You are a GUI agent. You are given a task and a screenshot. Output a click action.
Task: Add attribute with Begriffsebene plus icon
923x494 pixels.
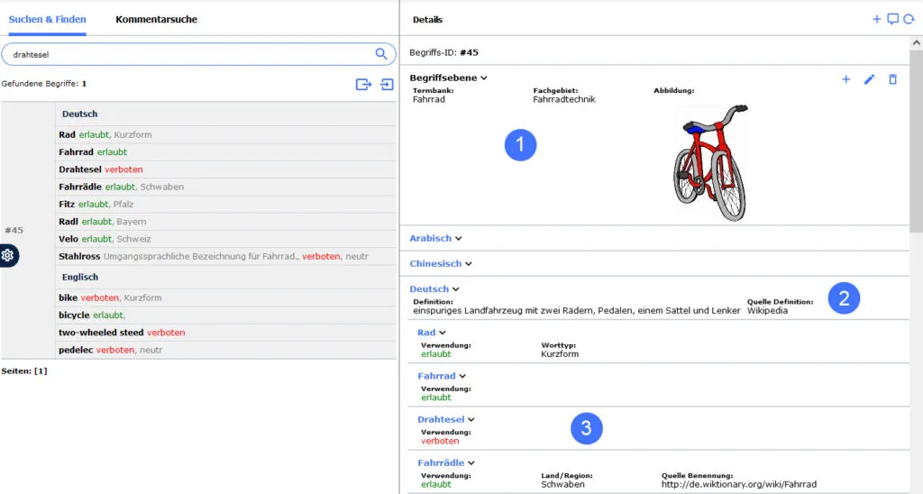pyautogui.click(x=845, y=79)
